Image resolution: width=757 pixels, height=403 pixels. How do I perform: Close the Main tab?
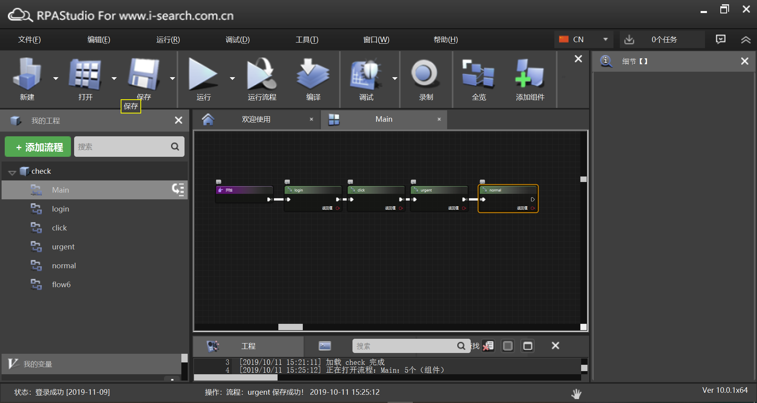tap(439, 119)
